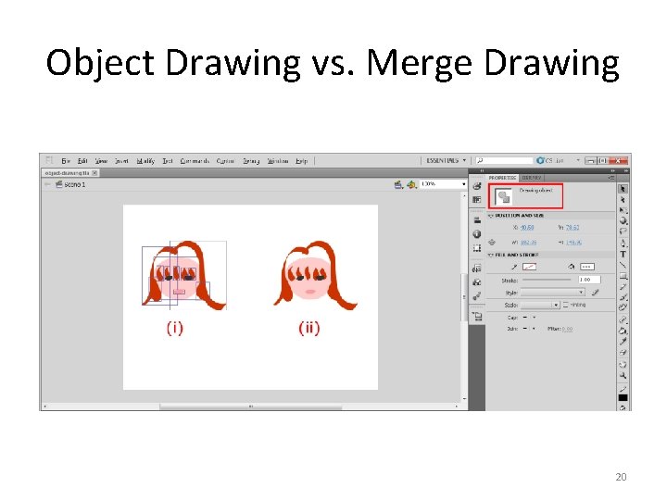Viewport: 667px width, 500px height.
Task: Select the Lasso tool
Action: pyautogui.click(x=623, y=231)
